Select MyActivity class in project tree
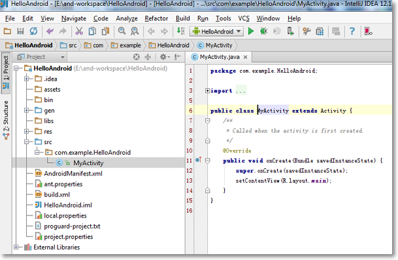 coord(88,163)
